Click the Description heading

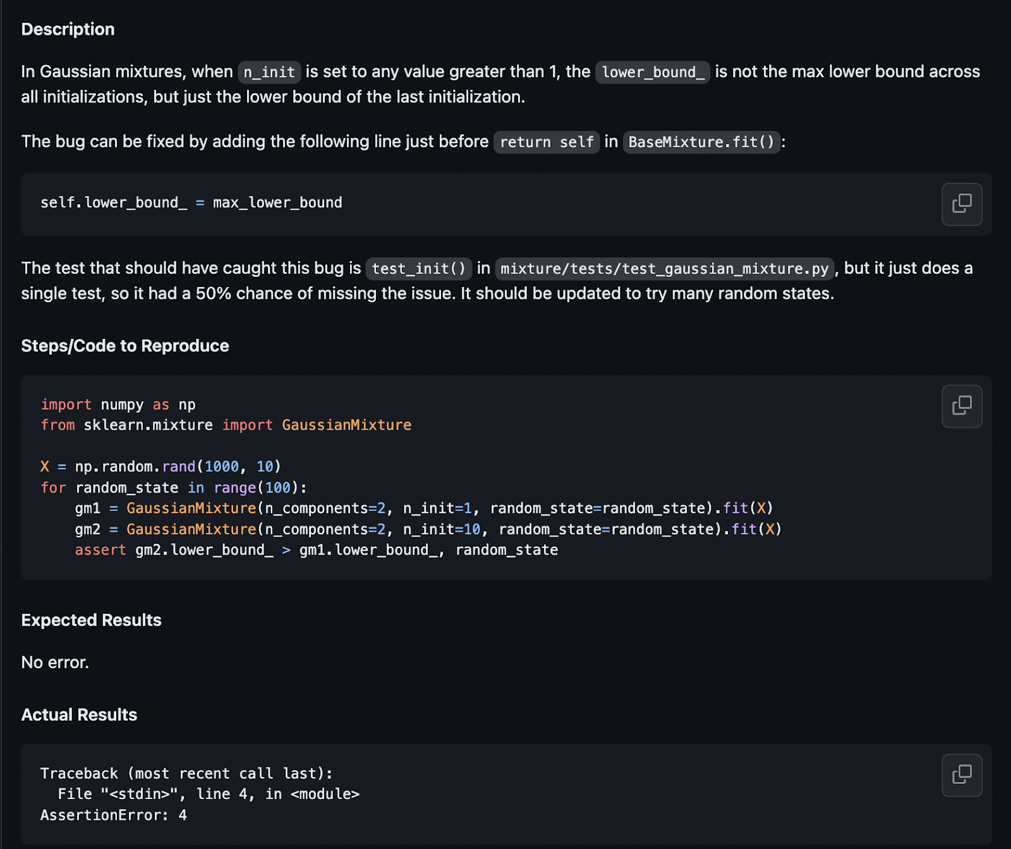tap(68, 29)
